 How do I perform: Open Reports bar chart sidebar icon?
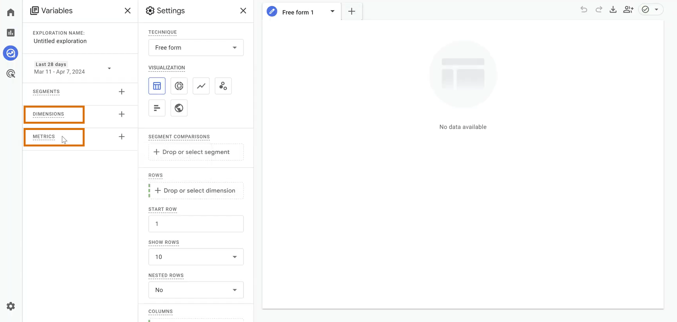[x=11, y=33]
